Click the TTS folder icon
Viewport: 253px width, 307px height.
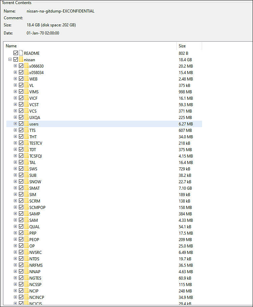(x=26, y=130)
